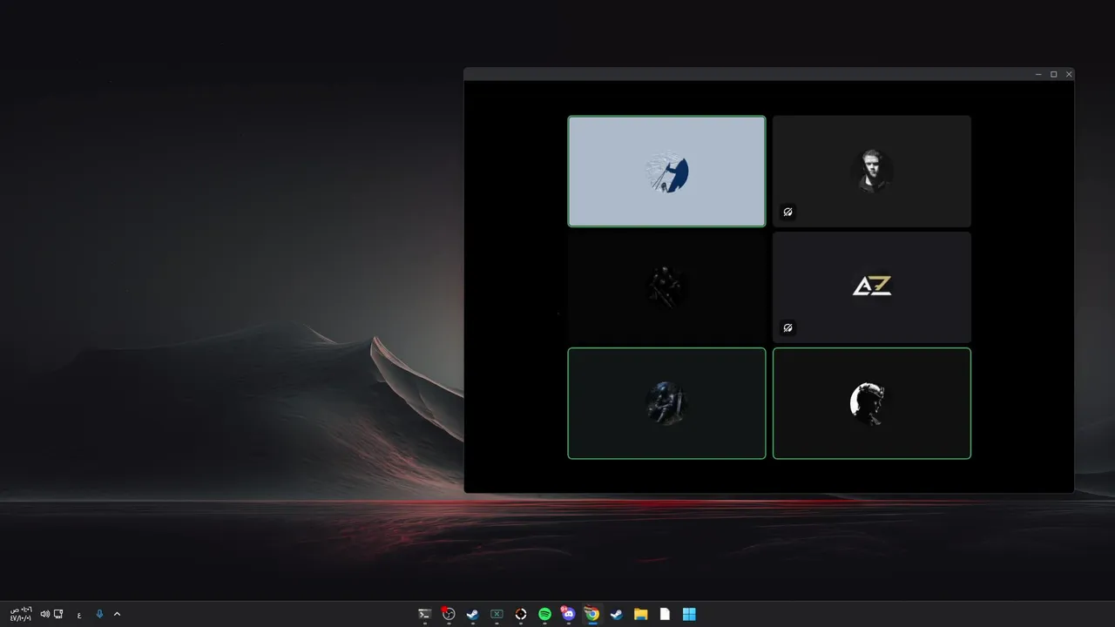Open the teal X app in the taskbar
Viewport: 1115px width, 627px height.
tap(497, 614)
